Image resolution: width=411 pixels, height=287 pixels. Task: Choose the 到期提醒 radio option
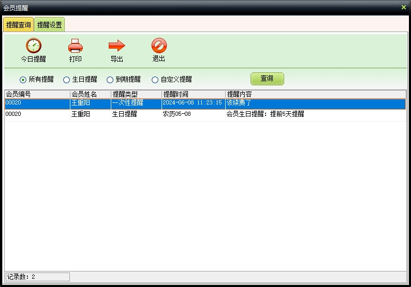tap(110, 80)
